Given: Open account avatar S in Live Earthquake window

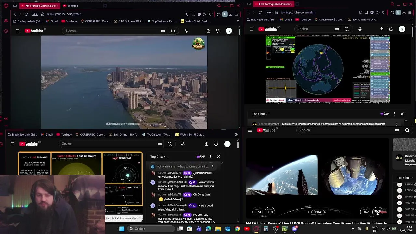Looking at the screenshot, I should point(402,29).
